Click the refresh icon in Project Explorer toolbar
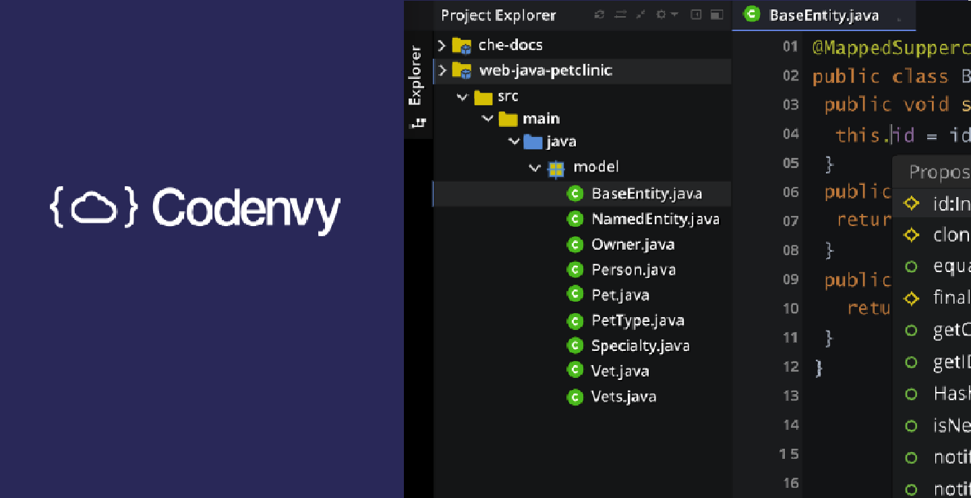This screenshot has width=971, height=498. [x=599, y=15]
